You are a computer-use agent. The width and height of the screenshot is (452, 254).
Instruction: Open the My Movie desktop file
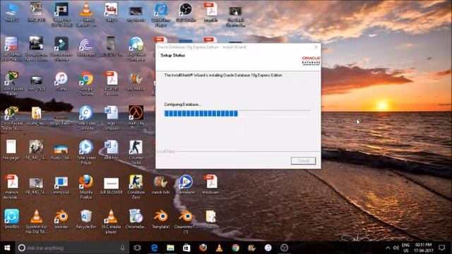136,82
